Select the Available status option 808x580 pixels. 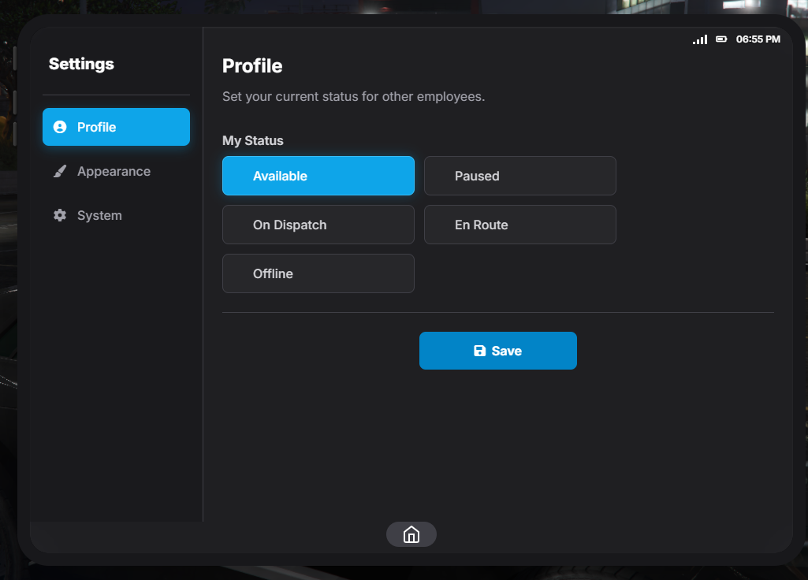[318, 176]
